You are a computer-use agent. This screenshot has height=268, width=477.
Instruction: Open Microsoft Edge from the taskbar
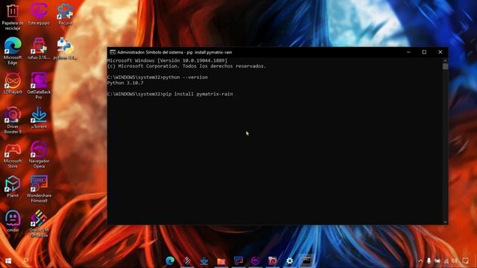coord(170,261)
